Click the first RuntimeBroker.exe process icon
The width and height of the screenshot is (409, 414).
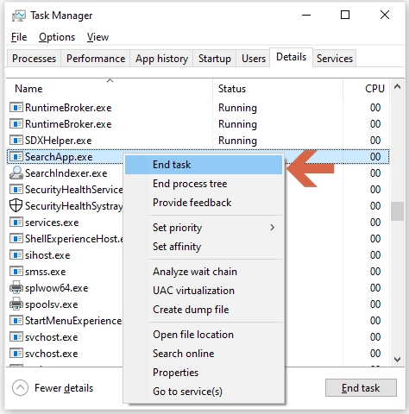16,108
